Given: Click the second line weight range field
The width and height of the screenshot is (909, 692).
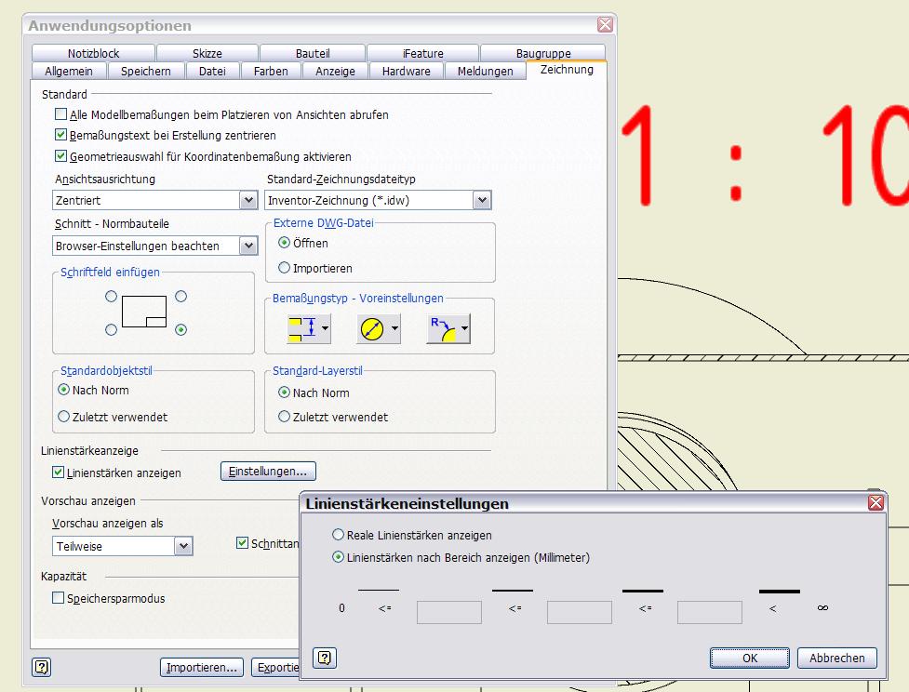Looking at the screenshot, I should (x=579, y=612).
